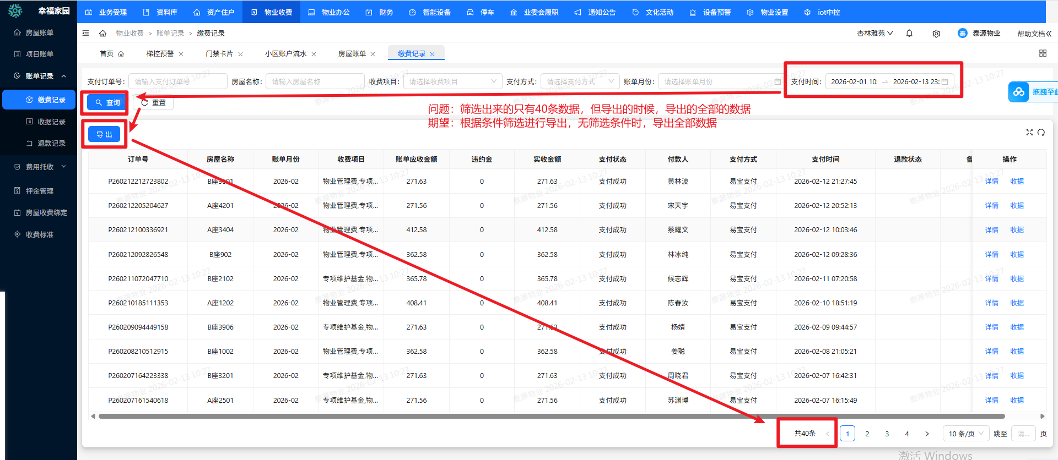Switch to the 首页 tab

[112, 53]
